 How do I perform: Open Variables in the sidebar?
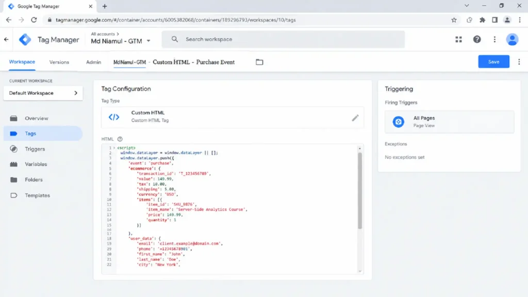click(36, 164)
